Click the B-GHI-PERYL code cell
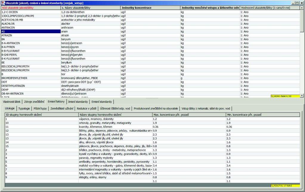This screenshot has height=192, width=305. [31, 55]
